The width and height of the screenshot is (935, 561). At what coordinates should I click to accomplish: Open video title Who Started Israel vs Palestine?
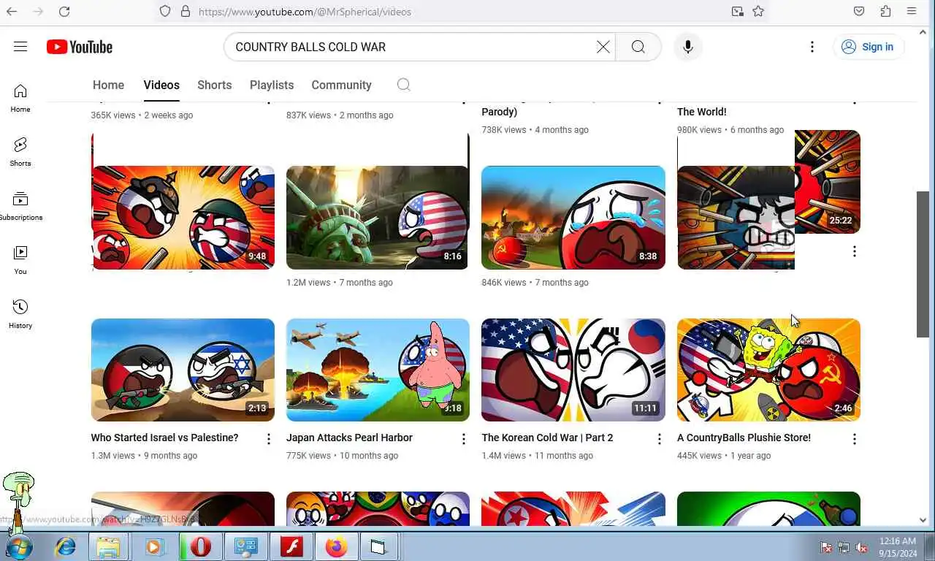click(164, 438)
